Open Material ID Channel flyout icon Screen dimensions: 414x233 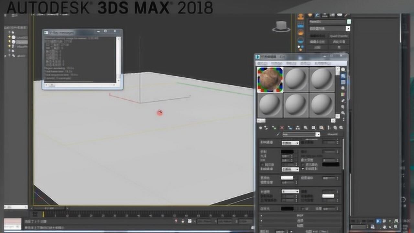coord(313,128)
